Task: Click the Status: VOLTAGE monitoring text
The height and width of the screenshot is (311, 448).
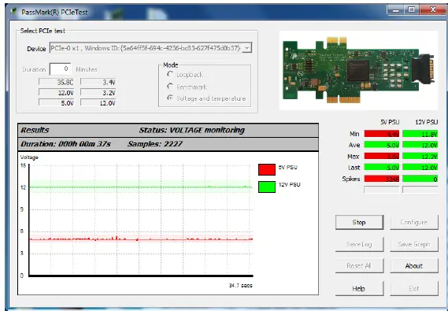Action: [191, 130]
